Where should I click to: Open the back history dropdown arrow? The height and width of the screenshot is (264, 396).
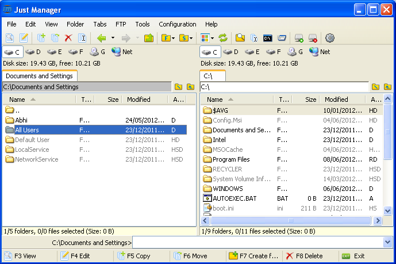tap(113, 38)
